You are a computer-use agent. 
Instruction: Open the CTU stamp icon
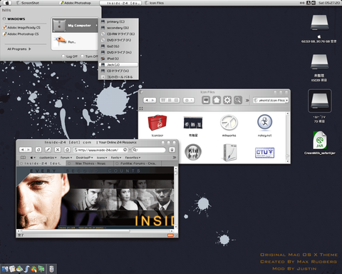point(264,153)
